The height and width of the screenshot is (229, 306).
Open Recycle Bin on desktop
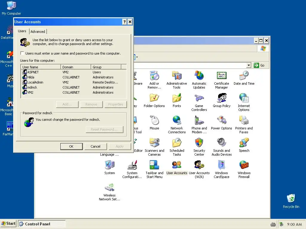(x=291, y=199)
